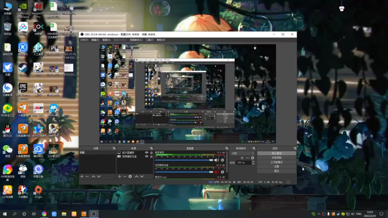Enable Studio Mode button

coord(276,162)
